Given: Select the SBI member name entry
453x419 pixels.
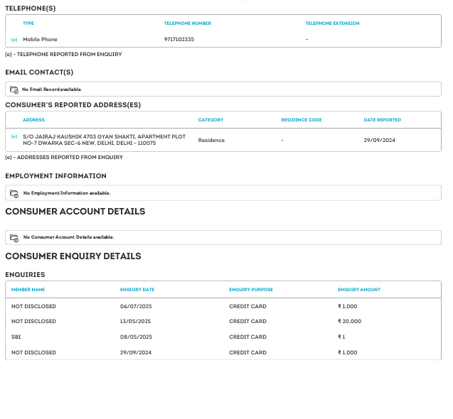Looking at the screenshot, I should (x=16, y=337).
